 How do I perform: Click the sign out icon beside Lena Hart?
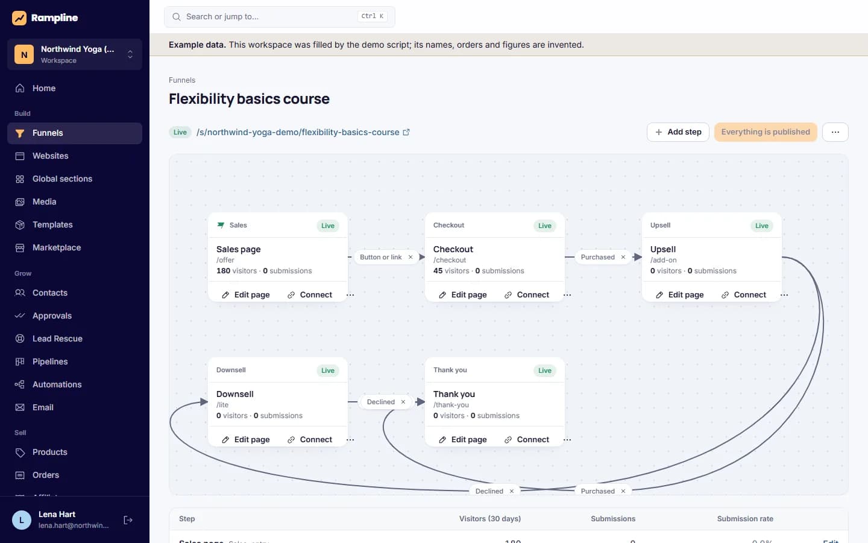128,520
